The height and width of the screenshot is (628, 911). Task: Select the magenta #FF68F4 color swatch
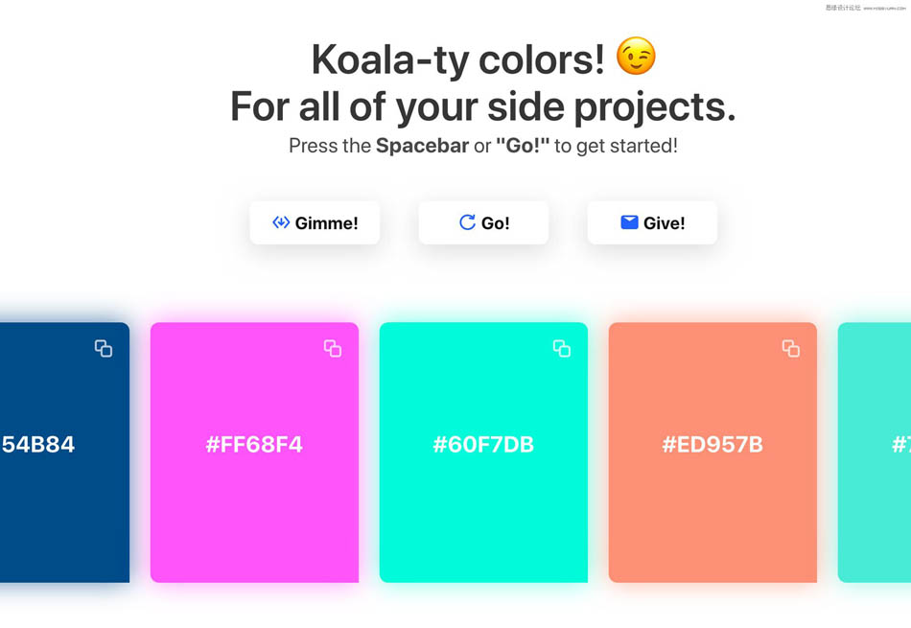point(254,518)
